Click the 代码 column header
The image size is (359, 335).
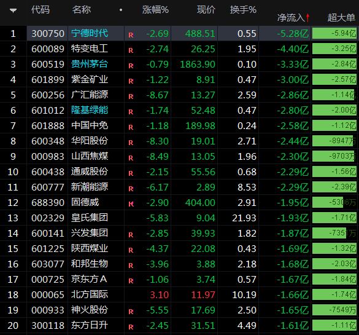click(x=41, y=10)
